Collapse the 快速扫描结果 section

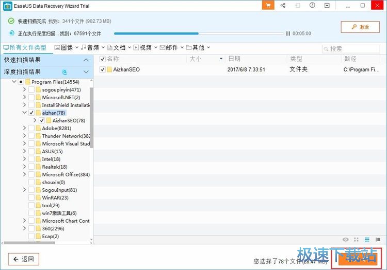[86, 60]
